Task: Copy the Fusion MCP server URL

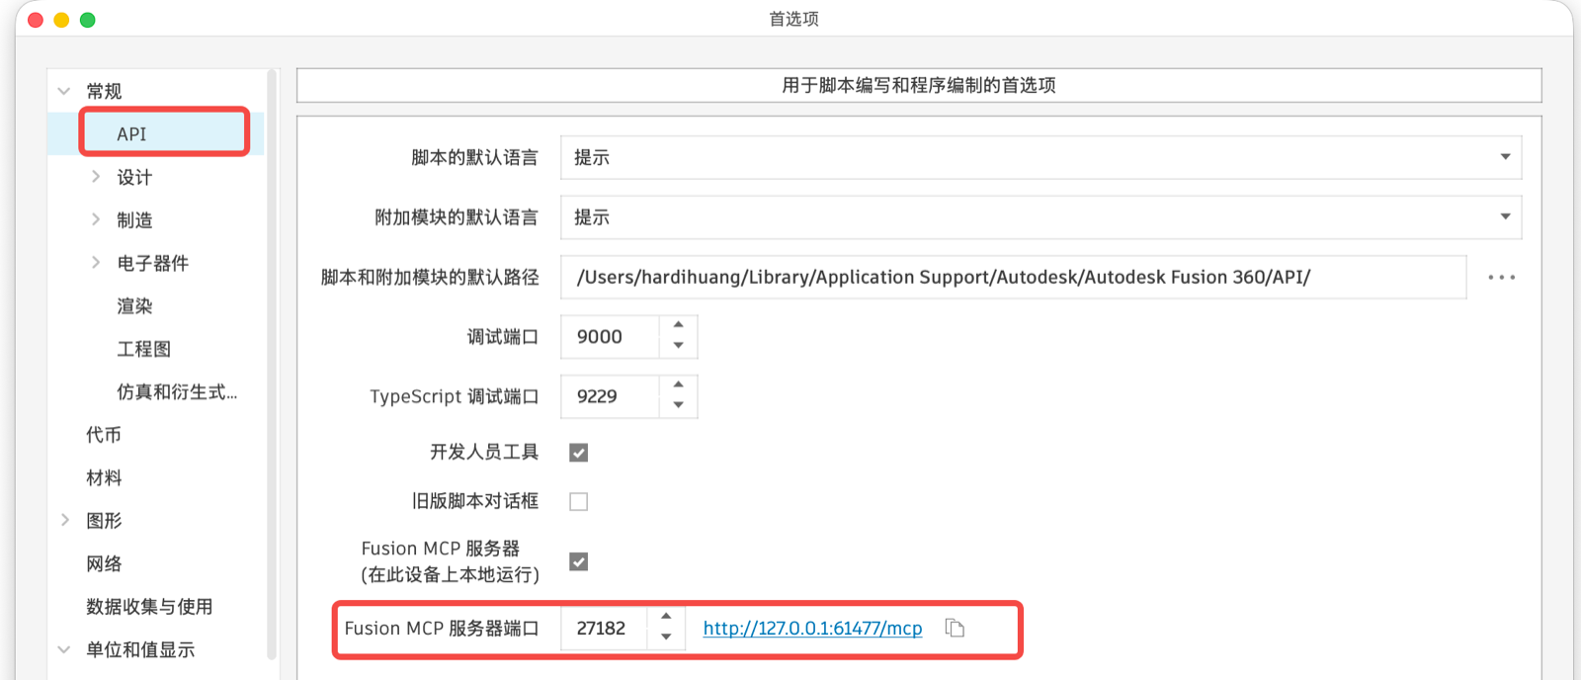Action: 955,628
